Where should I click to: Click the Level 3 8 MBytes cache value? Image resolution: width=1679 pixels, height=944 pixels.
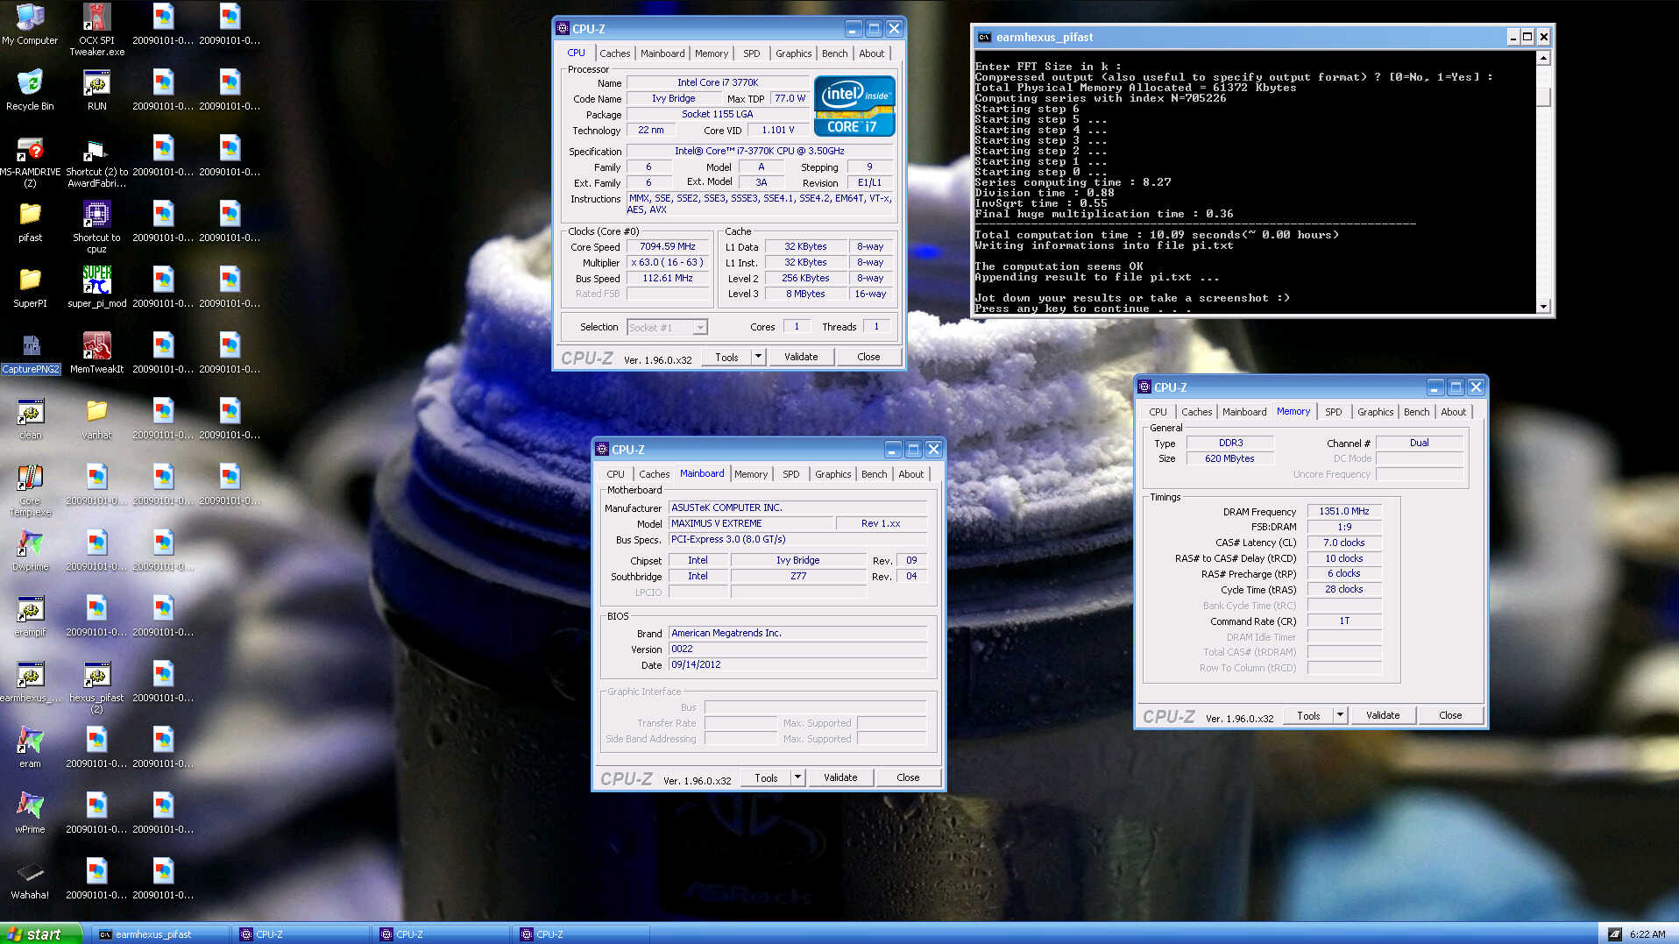click(804, 295)
